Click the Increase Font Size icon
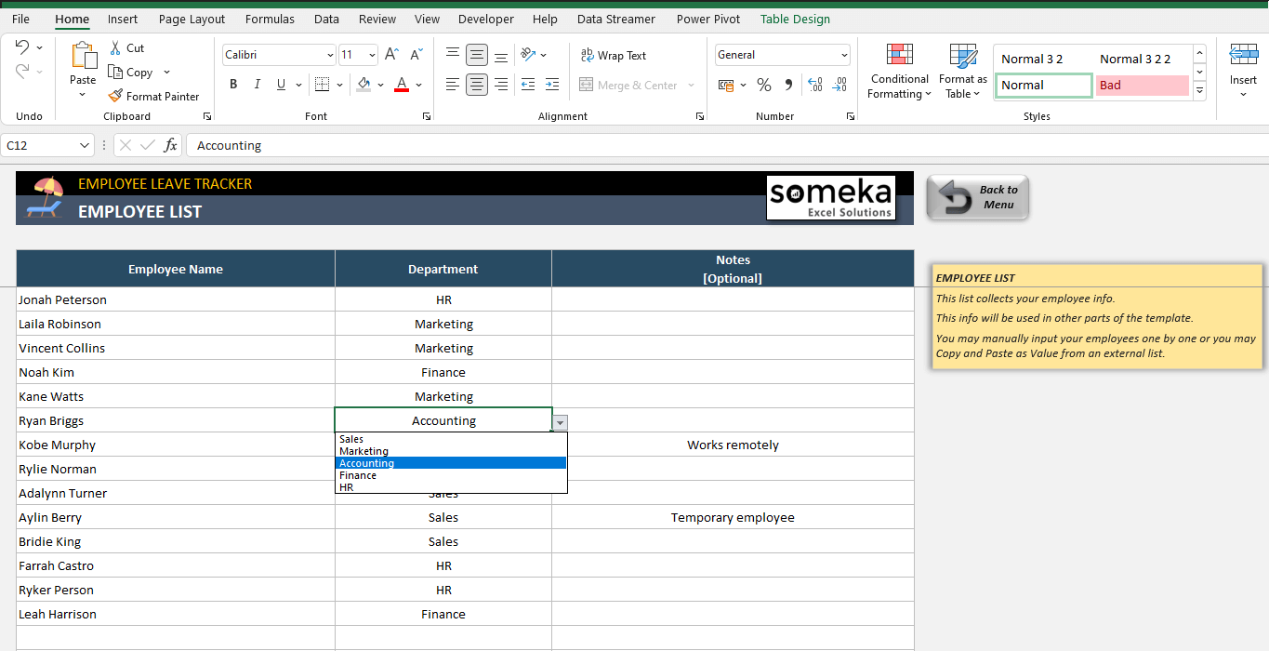 (x=391, y=55)
